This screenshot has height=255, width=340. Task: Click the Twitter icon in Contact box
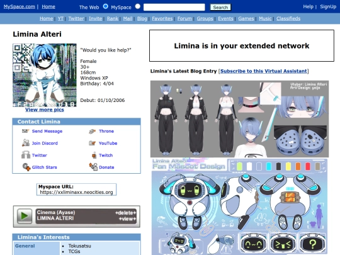(x=26, y=155)
